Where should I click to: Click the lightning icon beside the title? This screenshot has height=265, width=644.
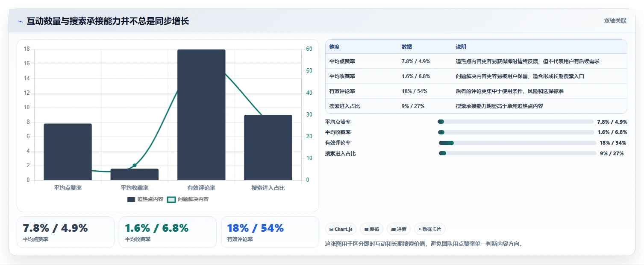click(20, 21)
